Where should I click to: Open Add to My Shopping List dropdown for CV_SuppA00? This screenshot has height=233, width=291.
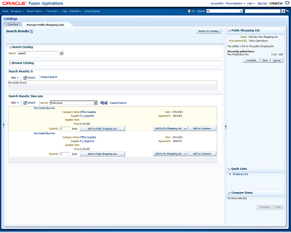tap(185, 129)
